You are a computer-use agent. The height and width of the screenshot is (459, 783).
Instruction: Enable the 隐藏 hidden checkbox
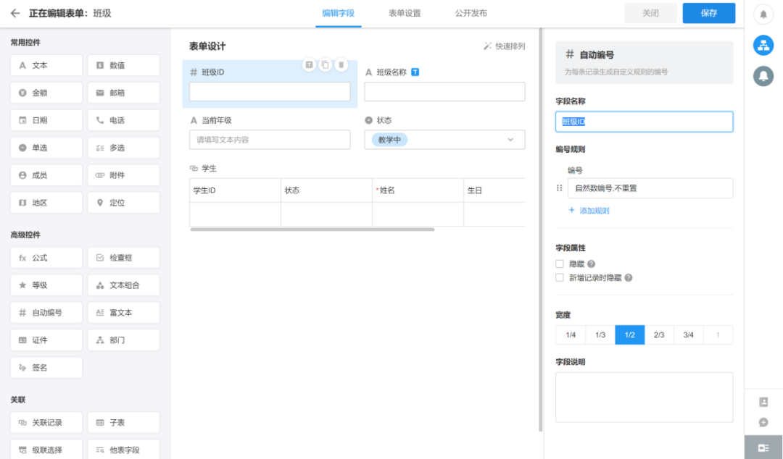tap(560, 263)
